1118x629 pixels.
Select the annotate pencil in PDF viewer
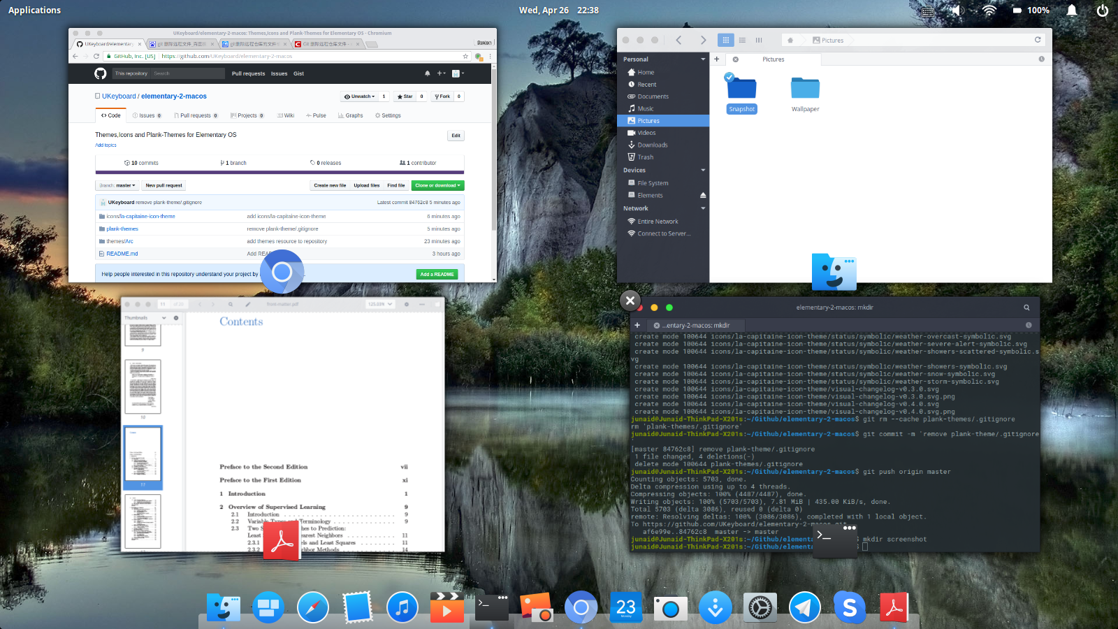pyautogui.click(x=247, y=304)
